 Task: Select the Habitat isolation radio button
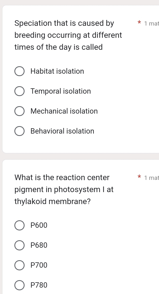pos(19,71)
